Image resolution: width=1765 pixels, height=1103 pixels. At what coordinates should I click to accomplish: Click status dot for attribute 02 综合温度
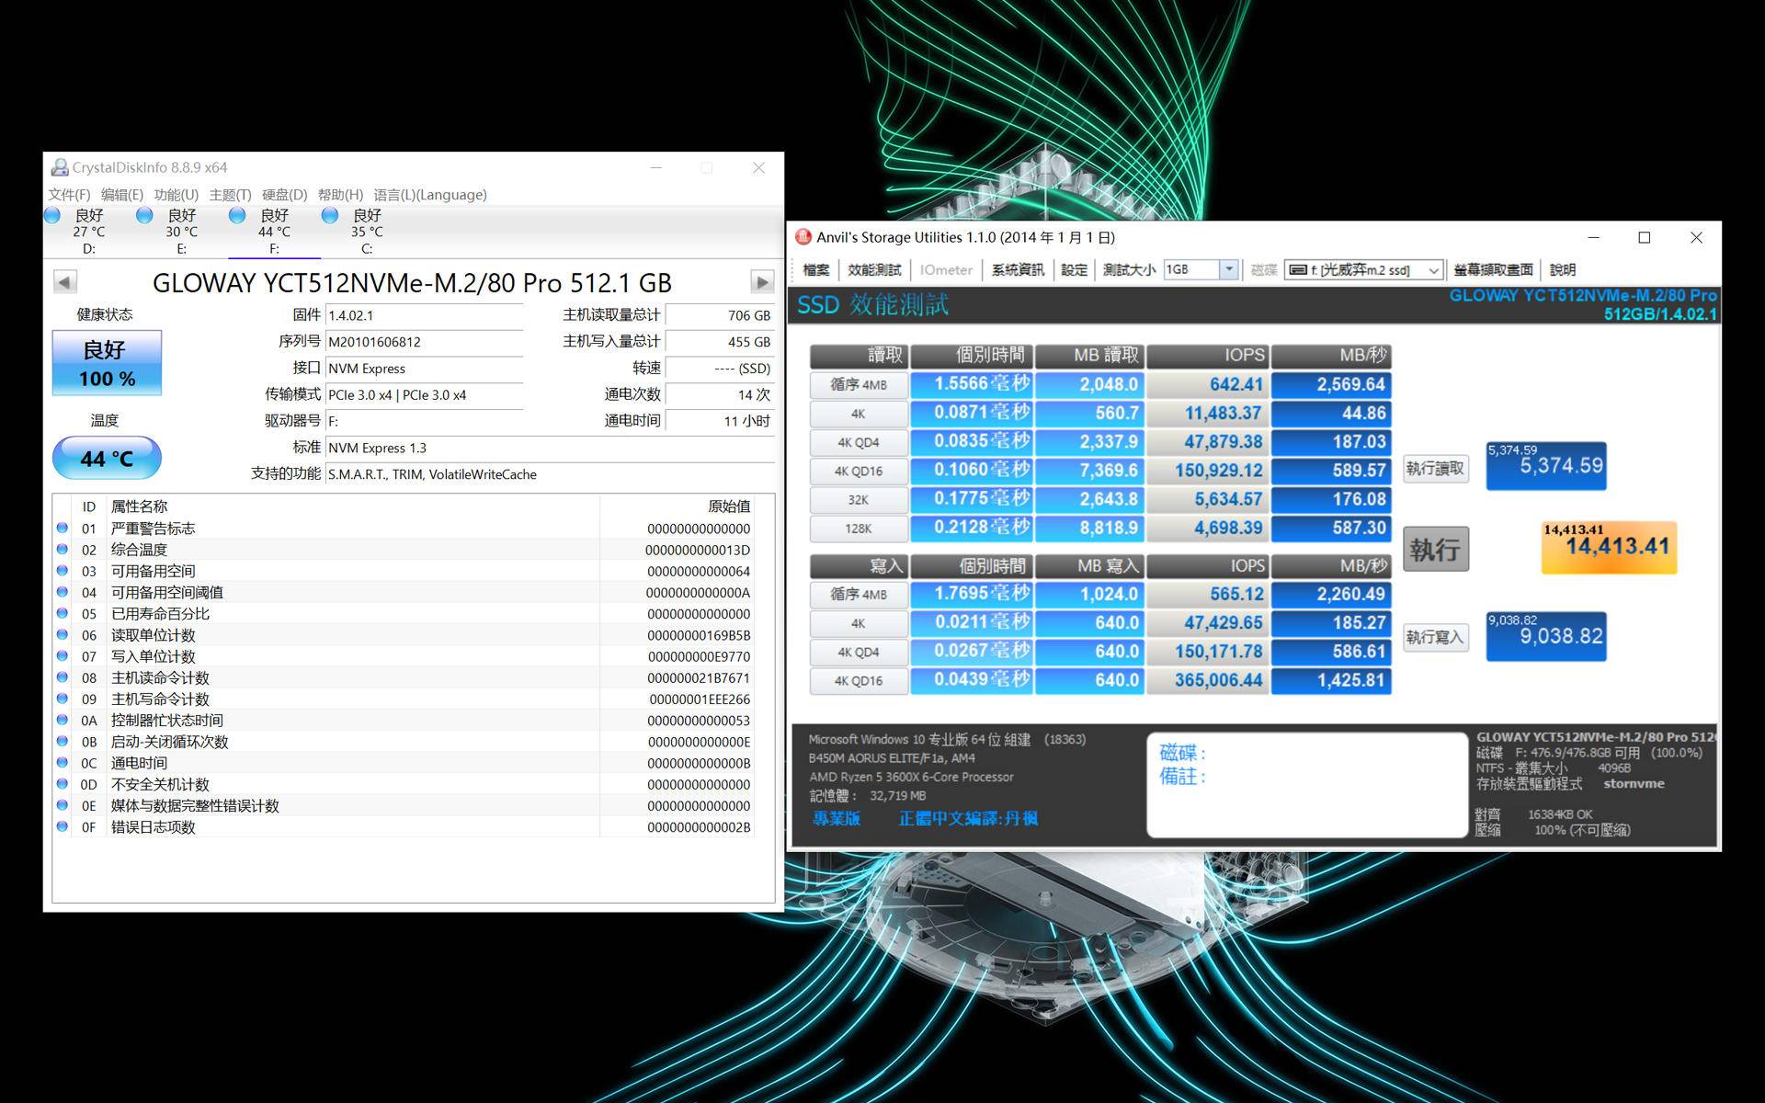pos(63,549)
